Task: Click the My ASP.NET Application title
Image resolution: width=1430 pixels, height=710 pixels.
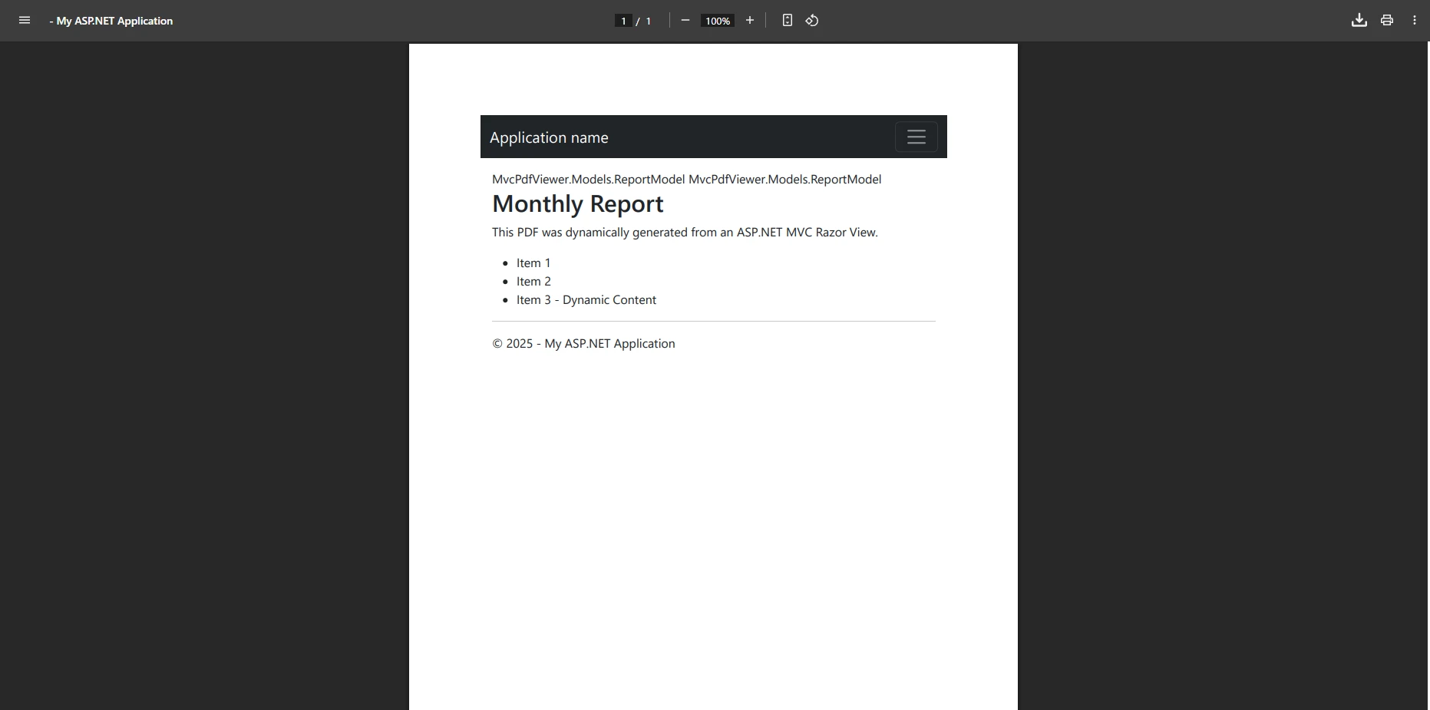Action: [111, 21]
